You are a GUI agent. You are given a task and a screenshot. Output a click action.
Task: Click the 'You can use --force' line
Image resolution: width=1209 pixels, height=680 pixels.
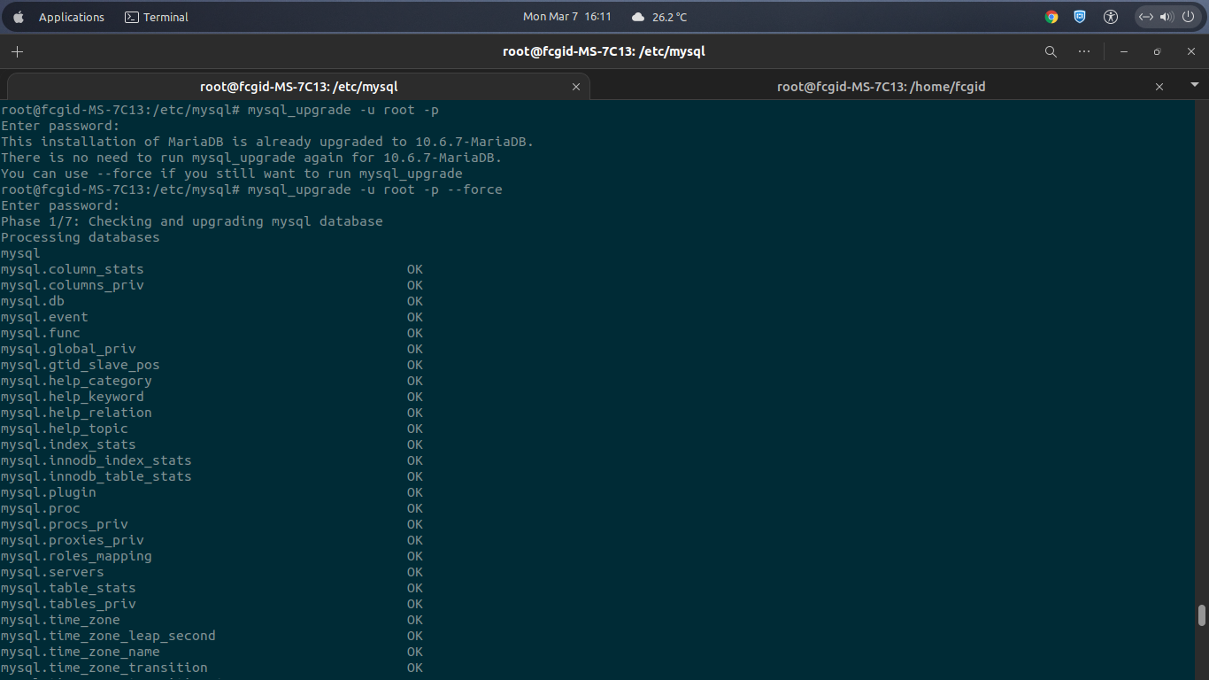tap(232, 174)
